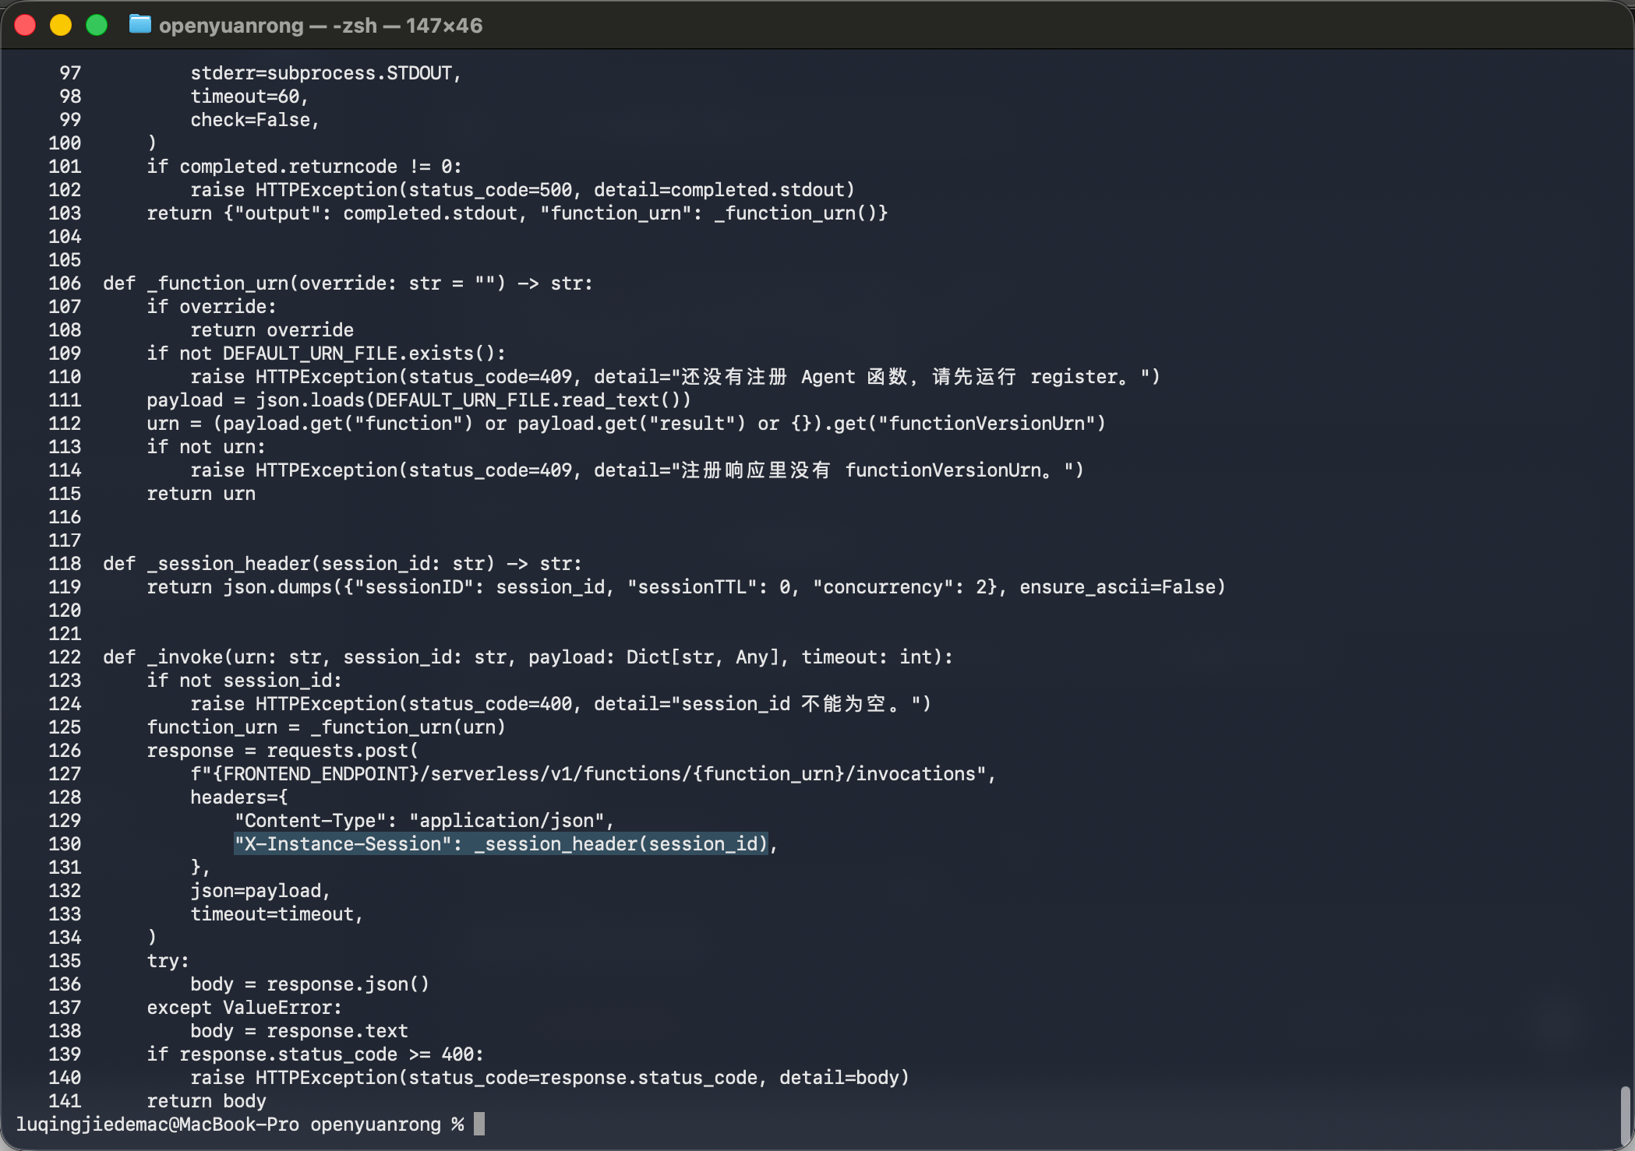This screenshot has width=1635, height=1151.
Task: Click 'stderr=subprocess.STDOUT,' on line 97
Action: [x=327, y=73]
